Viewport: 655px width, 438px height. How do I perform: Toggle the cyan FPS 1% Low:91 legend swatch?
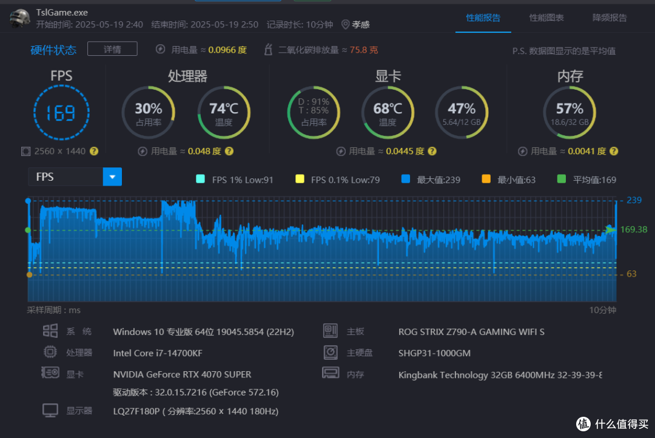(201, 180)
